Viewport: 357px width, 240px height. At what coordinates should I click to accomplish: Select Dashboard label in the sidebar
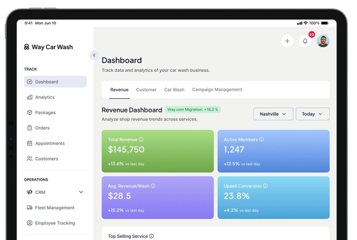[x=46, y=82]
